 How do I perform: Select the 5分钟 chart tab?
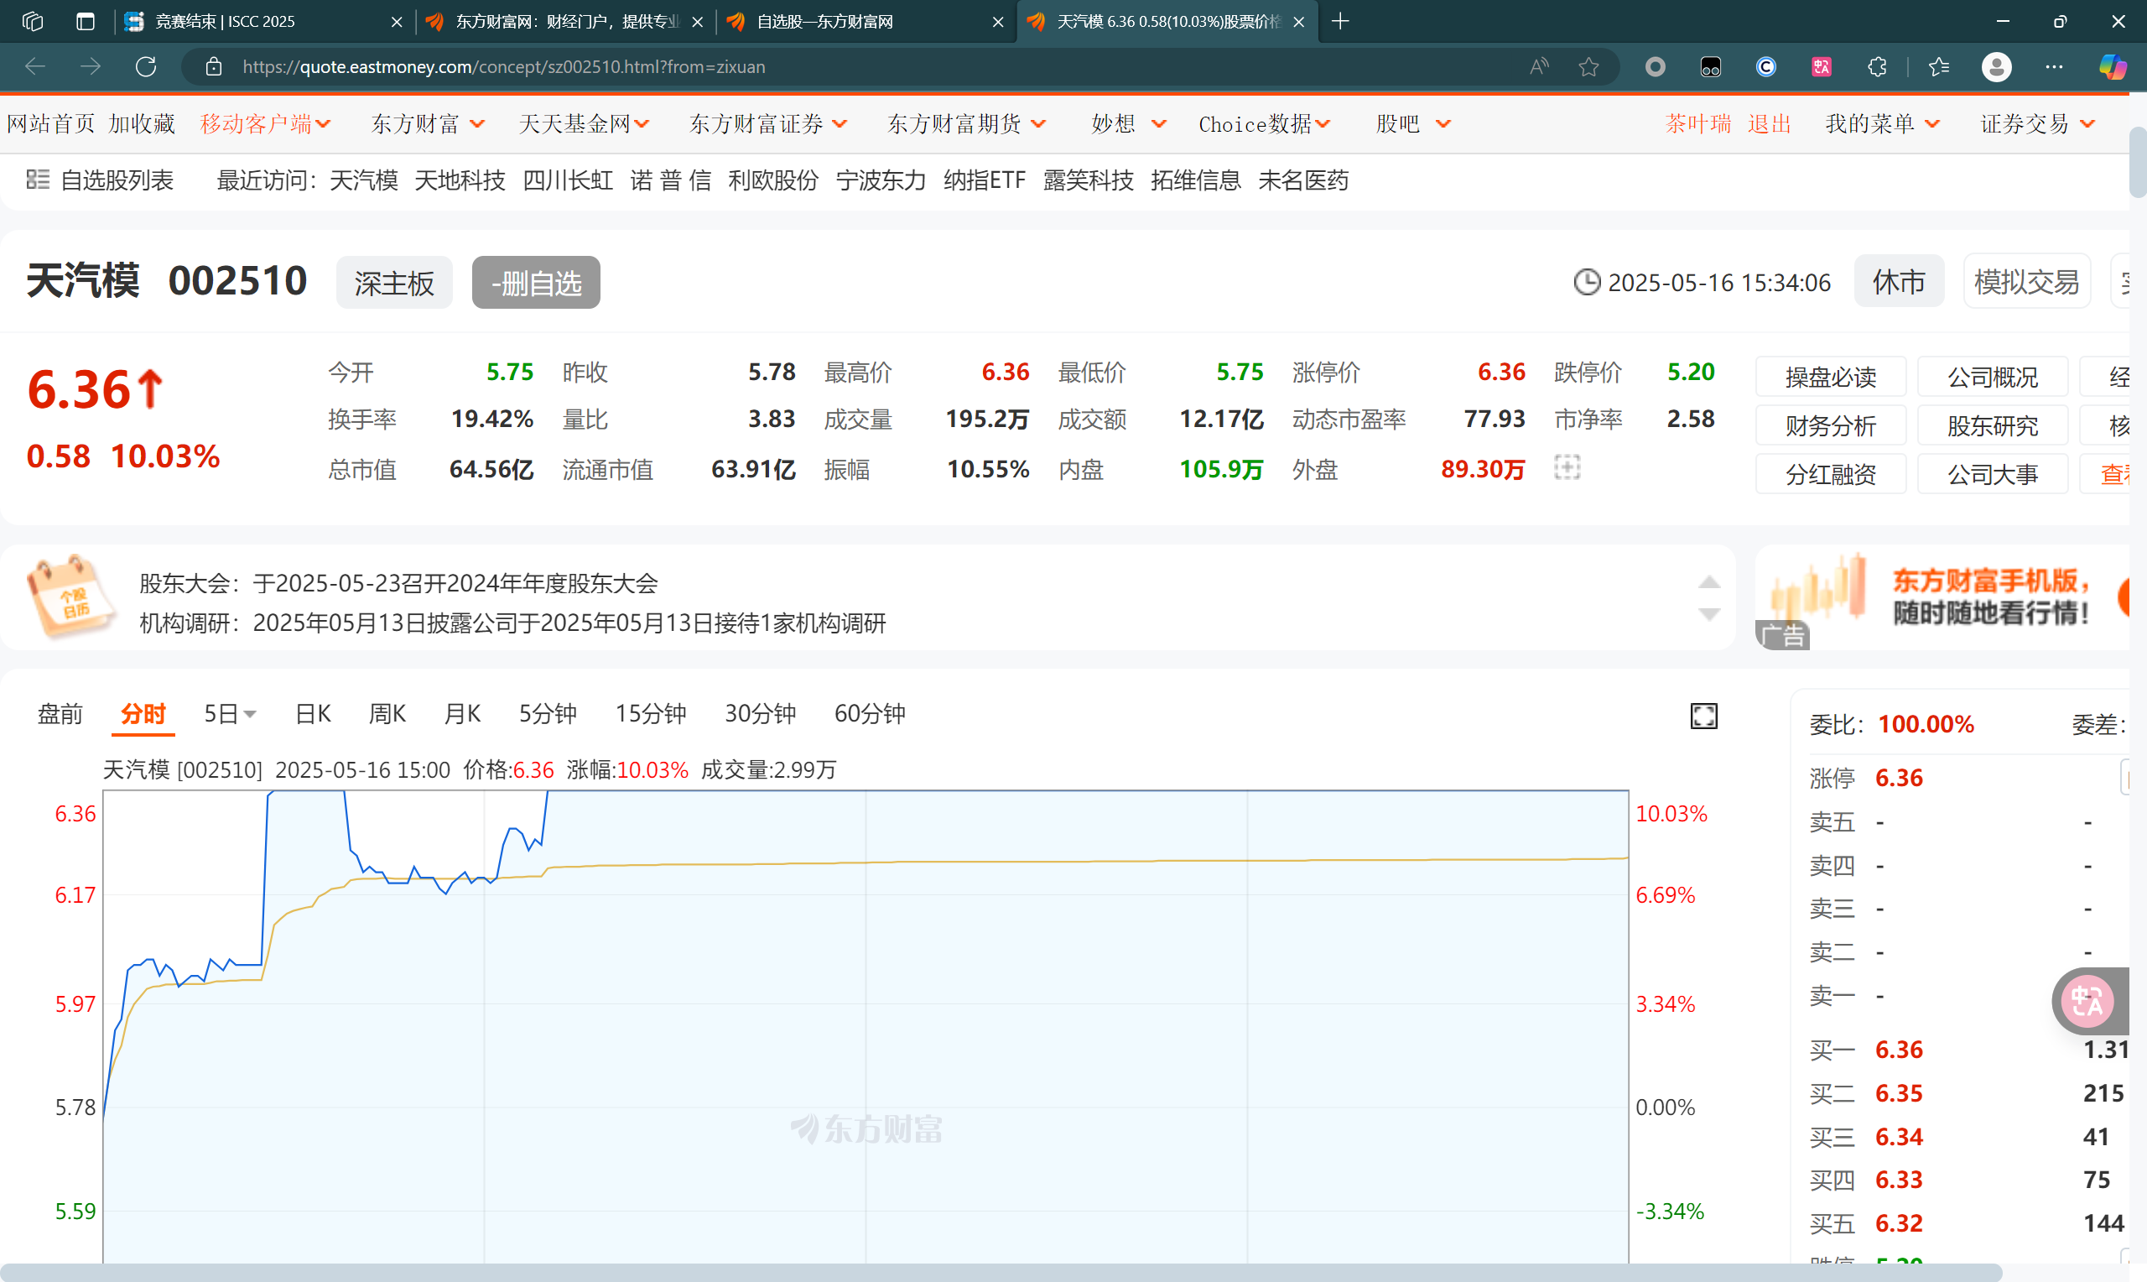coord(548,713)
